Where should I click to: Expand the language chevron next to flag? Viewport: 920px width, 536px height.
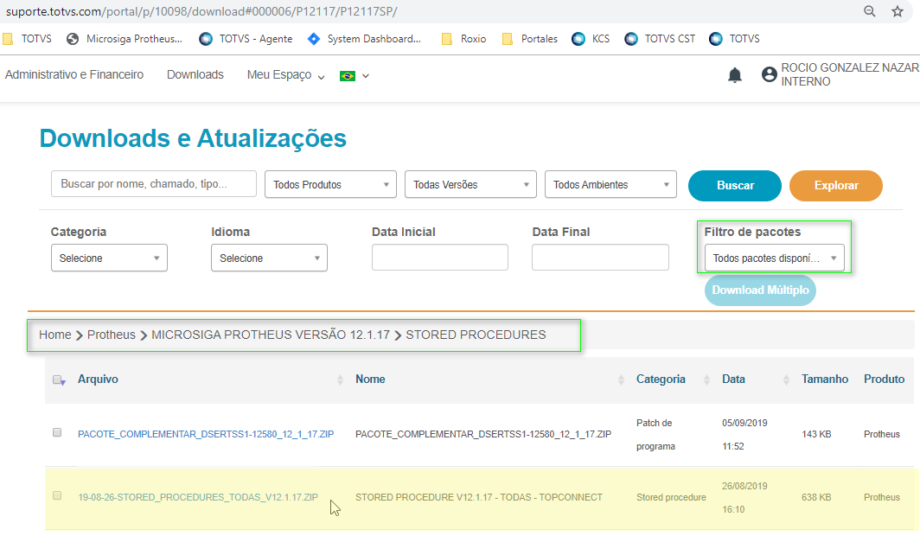pyautogui.click(x=366, y=76)
